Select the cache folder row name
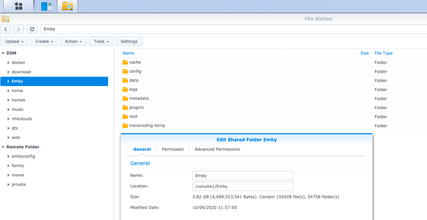This screenshot has width=427, height=220. 135,62
